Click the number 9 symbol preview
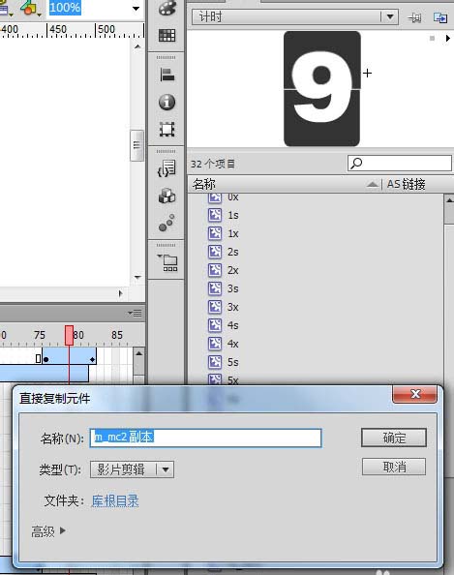This screenshot has width=454, height=575. (x=322, y=88)
